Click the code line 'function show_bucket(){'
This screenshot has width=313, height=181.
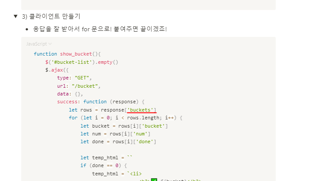67,54
